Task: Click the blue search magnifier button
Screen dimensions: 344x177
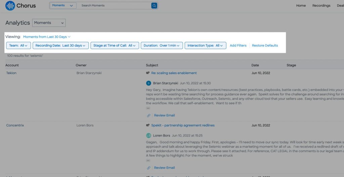Action: (154, 6)
